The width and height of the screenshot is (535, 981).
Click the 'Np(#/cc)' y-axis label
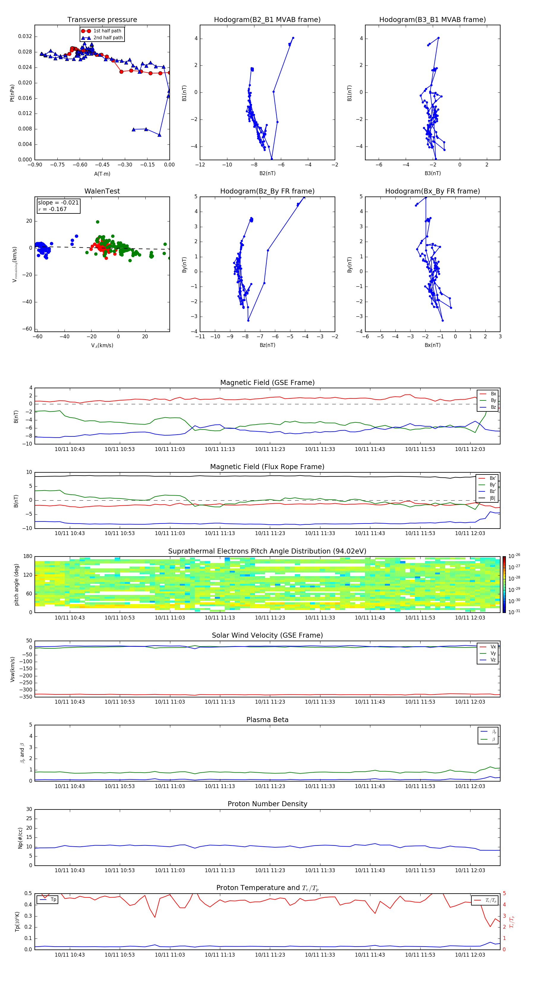tap(20, 838)
